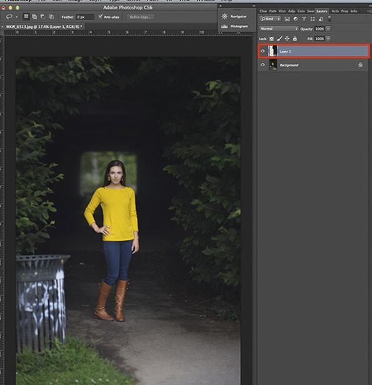The image size is (372, 385).
Task: Filter layers by pixel layers icon
Action: pos(288,19)
